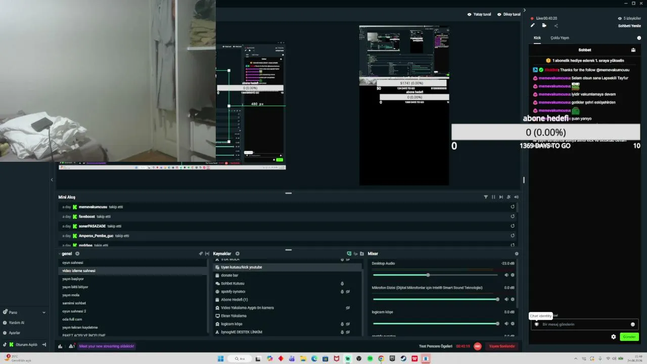
Task: Adjust the Mikrofon Dizisi volume slider
Action: coord(435,299)
